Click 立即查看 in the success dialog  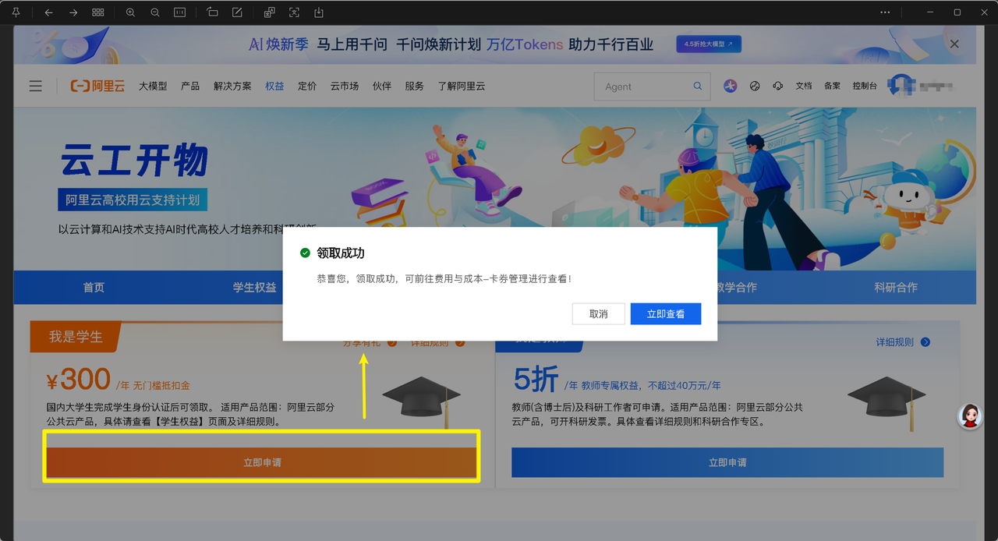coord(666,314)
